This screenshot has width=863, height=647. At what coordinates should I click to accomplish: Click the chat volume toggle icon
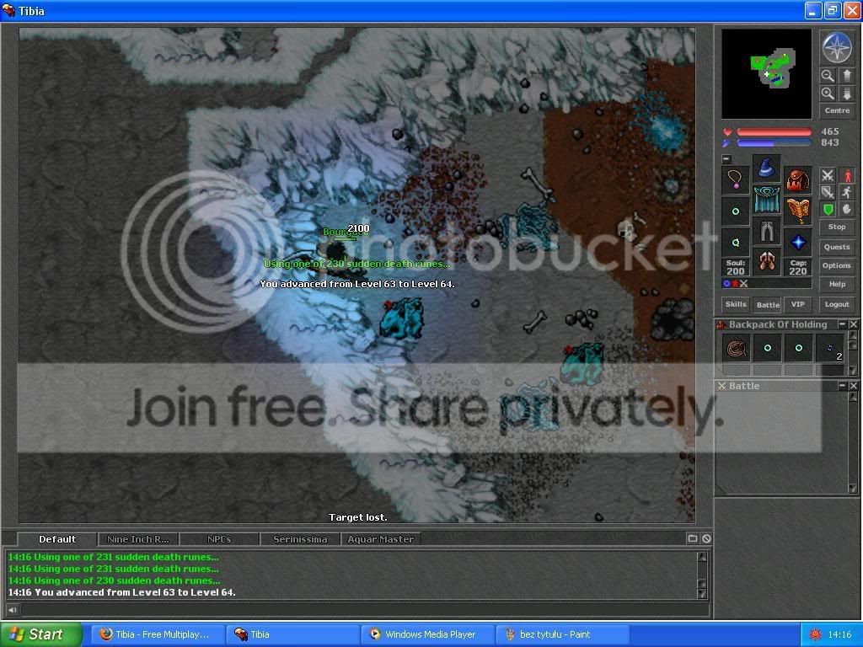point(12,609)
